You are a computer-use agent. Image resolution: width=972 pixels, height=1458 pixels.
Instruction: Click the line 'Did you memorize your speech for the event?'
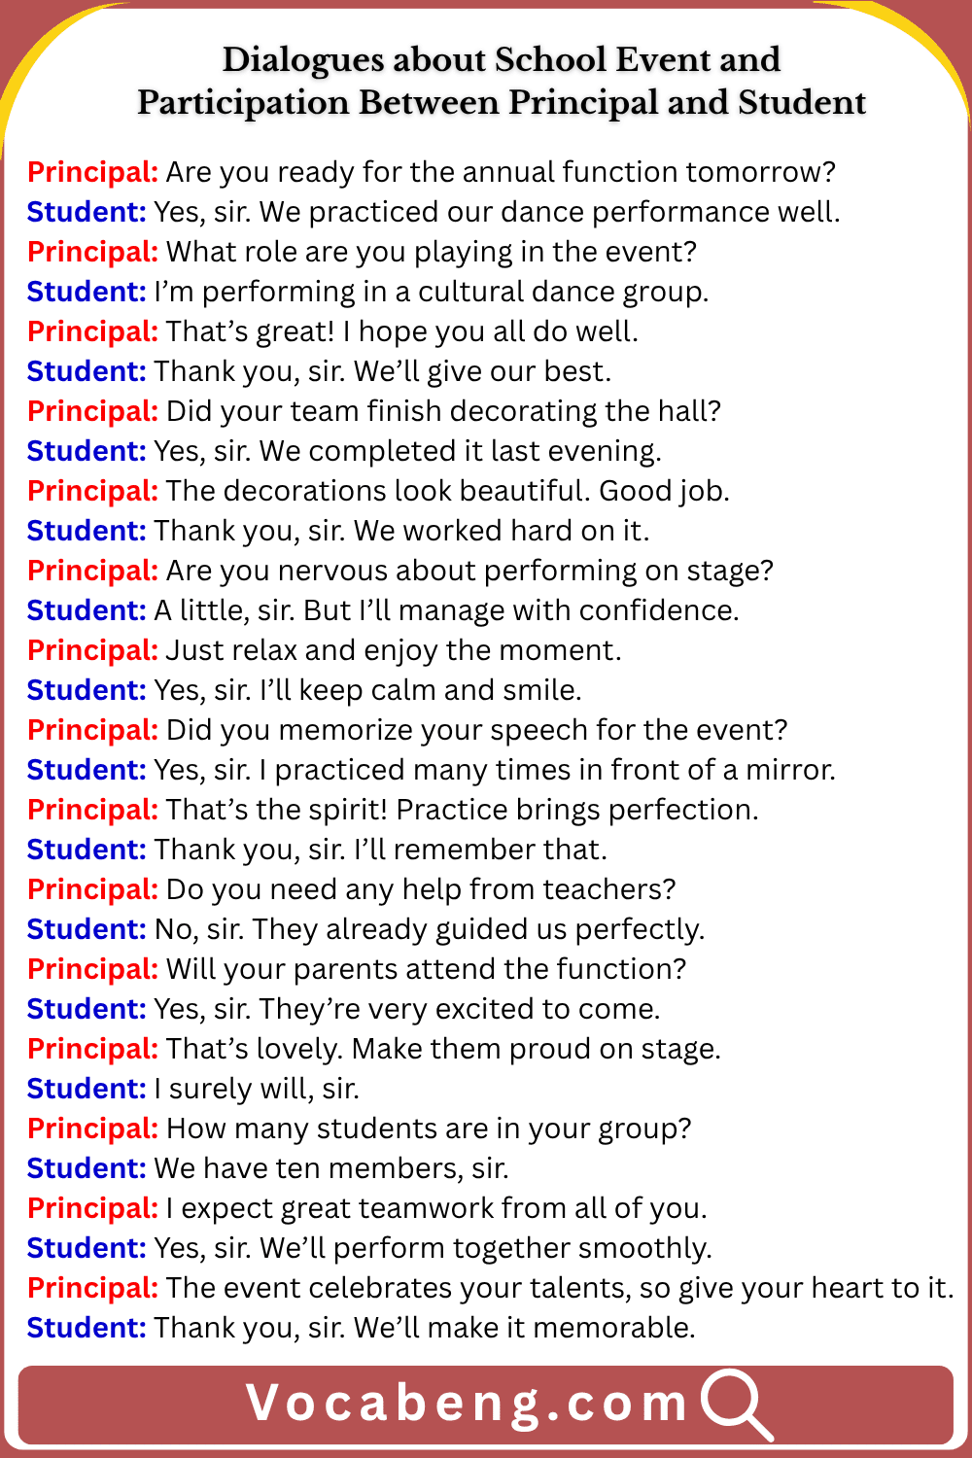click(x=476, y=731)
